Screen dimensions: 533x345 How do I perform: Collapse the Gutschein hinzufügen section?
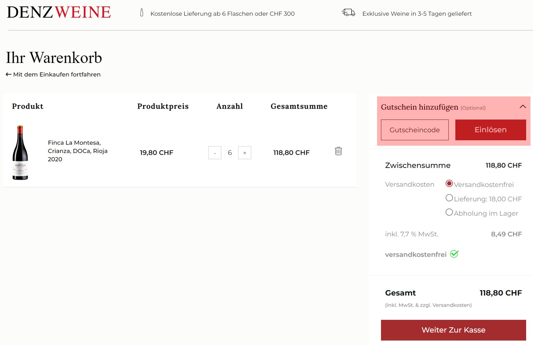[523, 107]
